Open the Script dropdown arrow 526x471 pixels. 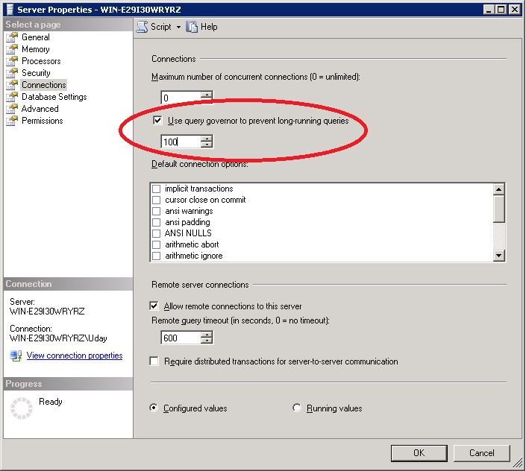point(179,28)
